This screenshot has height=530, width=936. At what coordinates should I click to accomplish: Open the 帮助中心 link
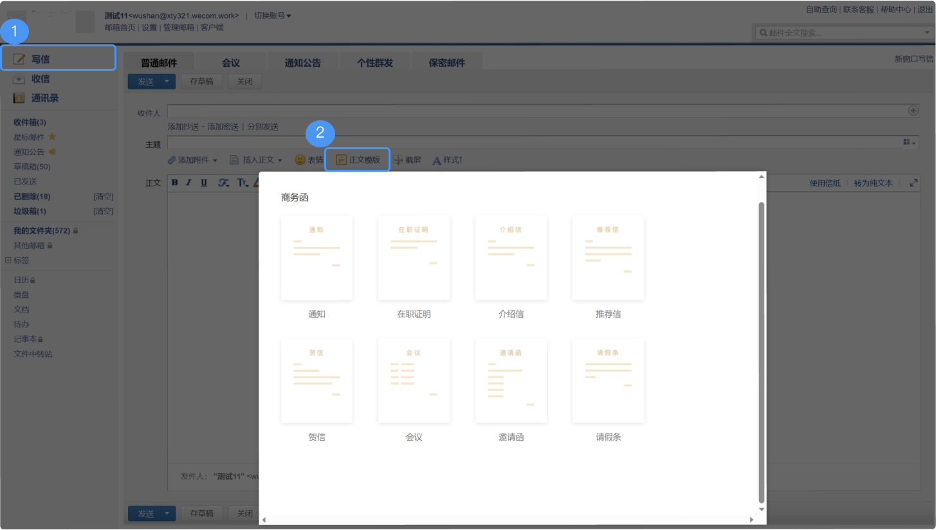895,10
